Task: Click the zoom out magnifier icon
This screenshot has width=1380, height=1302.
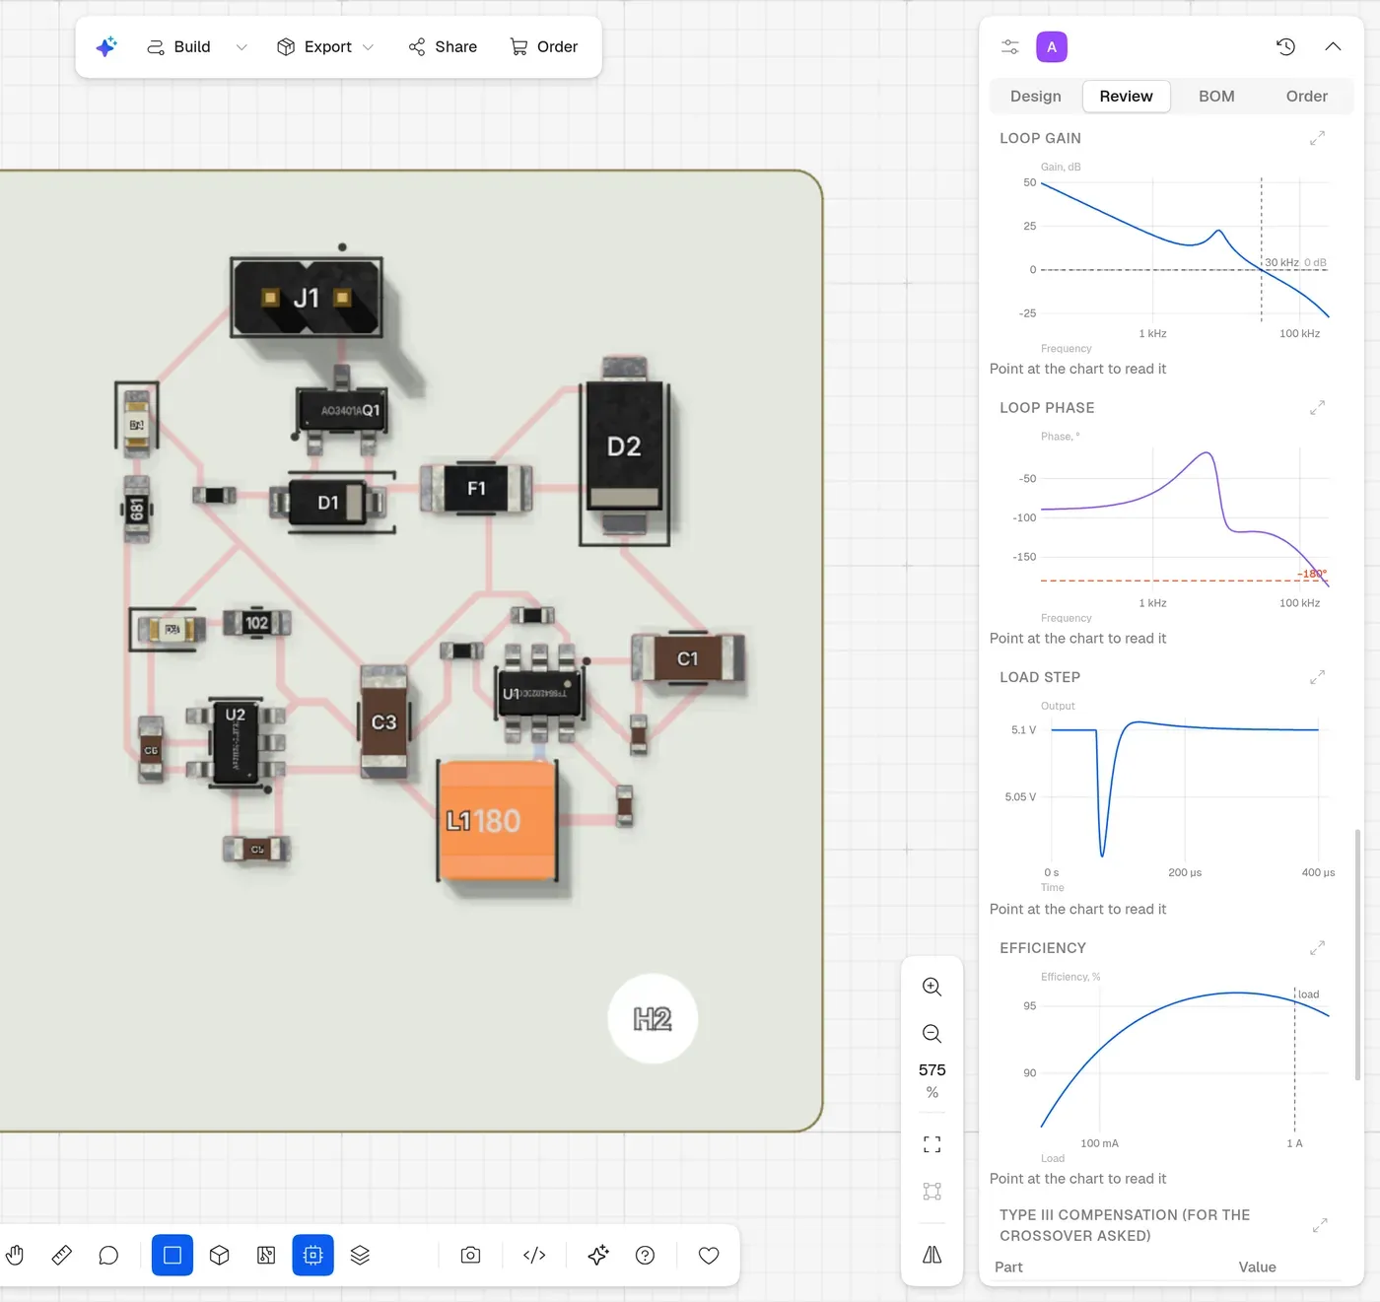Action: pos(931,1034)
